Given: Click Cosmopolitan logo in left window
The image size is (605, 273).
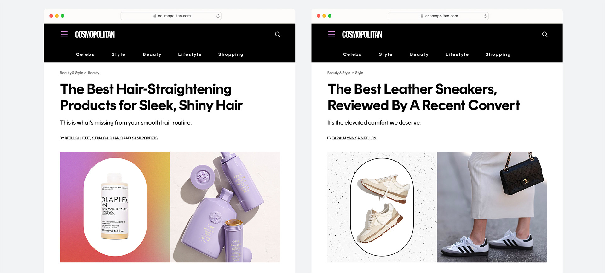Looking at the screenshot, I should click(x=95, y=34).
